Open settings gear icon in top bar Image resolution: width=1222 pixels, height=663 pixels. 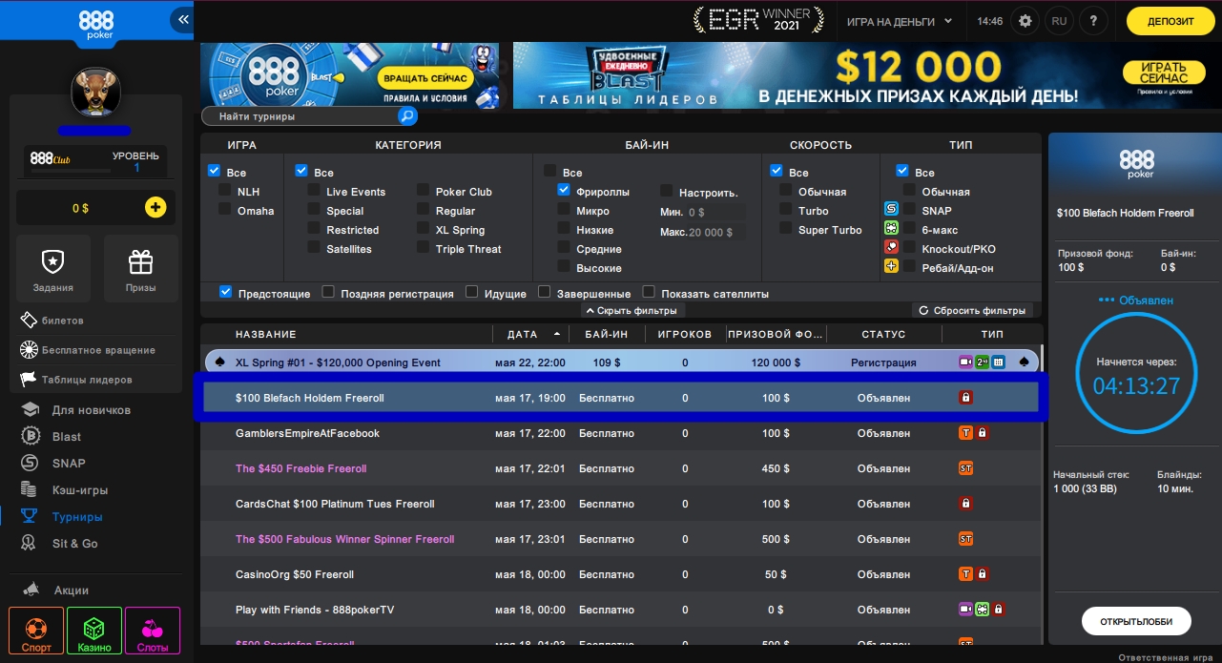coord(1025,20)
